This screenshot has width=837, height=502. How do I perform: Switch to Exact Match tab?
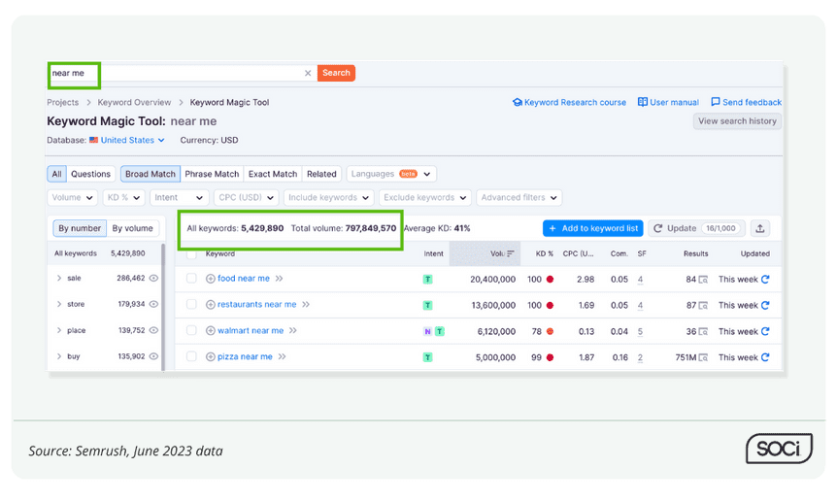[273, 174]
